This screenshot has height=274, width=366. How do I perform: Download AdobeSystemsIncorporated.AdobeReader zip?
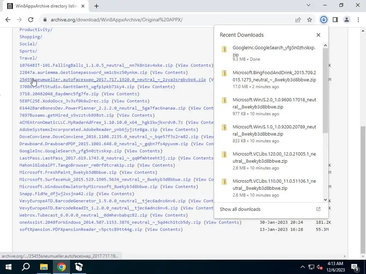point(89,130)
